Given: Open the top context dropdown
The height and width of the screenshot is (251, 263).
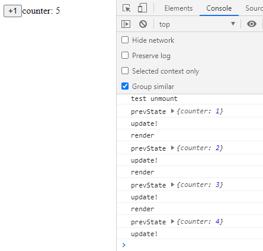Looking at the screenshot, I should (197, 24).
